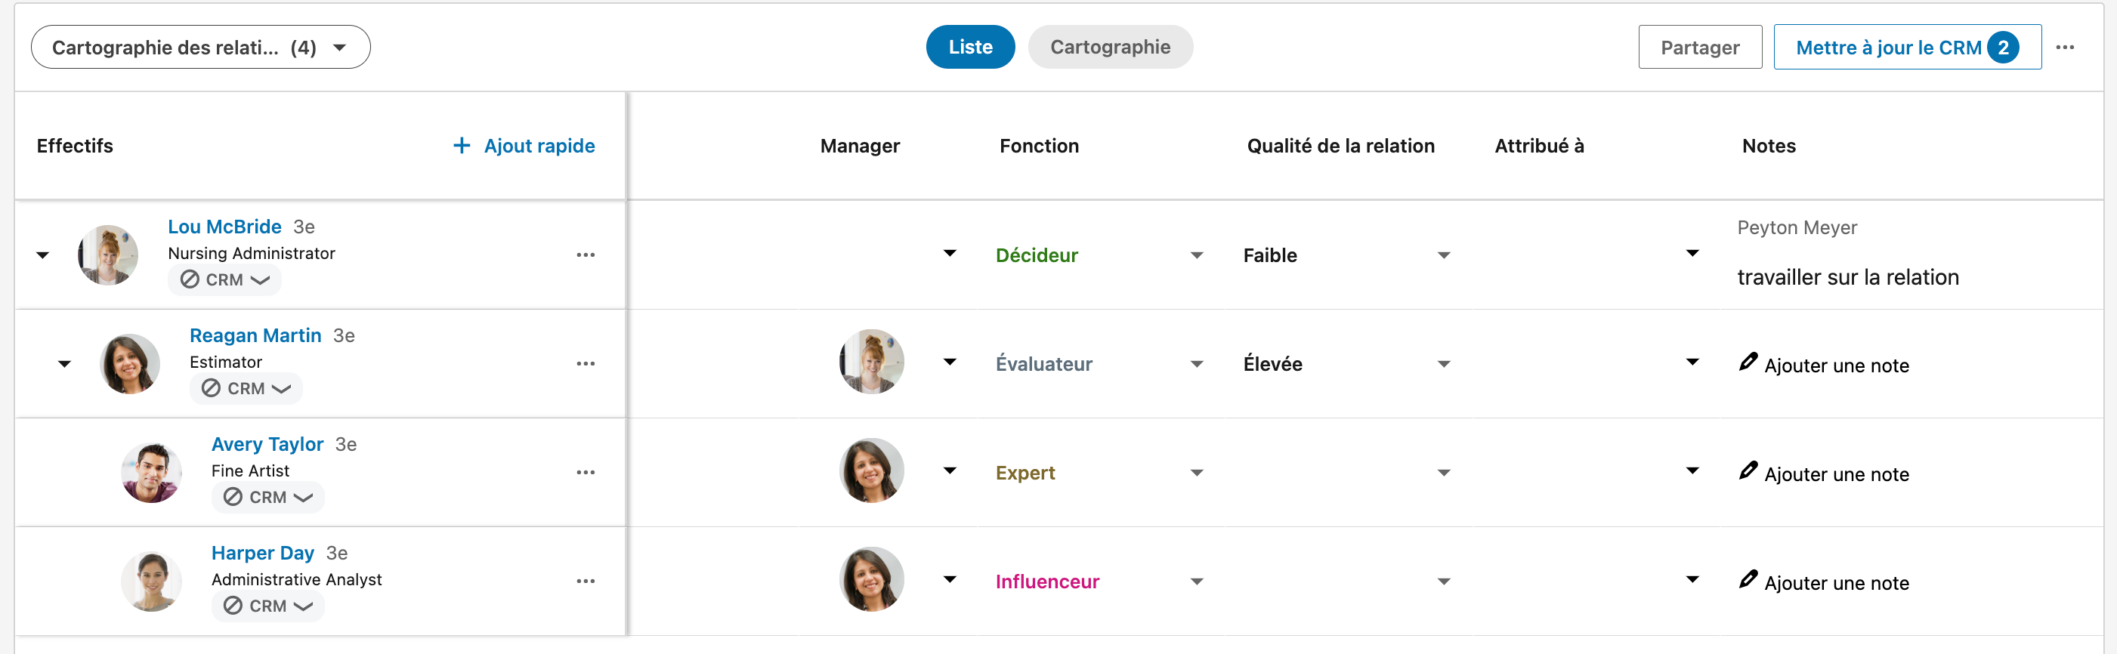Screen dimensions: 2117x654
Task: Click the pencil icon in Avery Taylor's note
Action: (x=1748, y=470)
